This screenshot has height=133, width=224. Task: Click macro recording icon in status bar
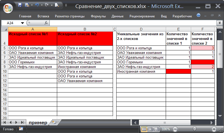click(x=21, y=129)
